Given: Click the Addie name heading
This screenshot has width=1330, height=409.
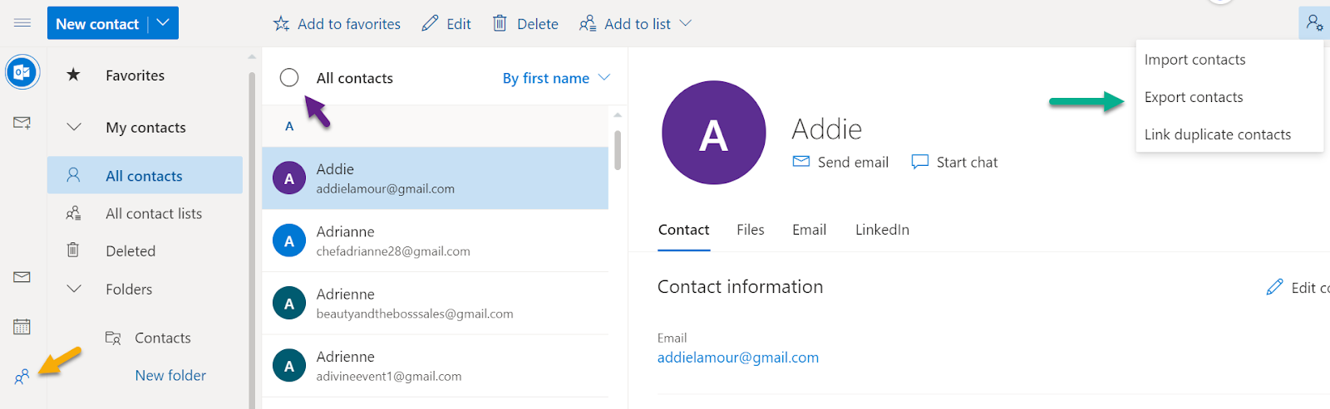Looking at the screenshot, I should click(827, 129).
